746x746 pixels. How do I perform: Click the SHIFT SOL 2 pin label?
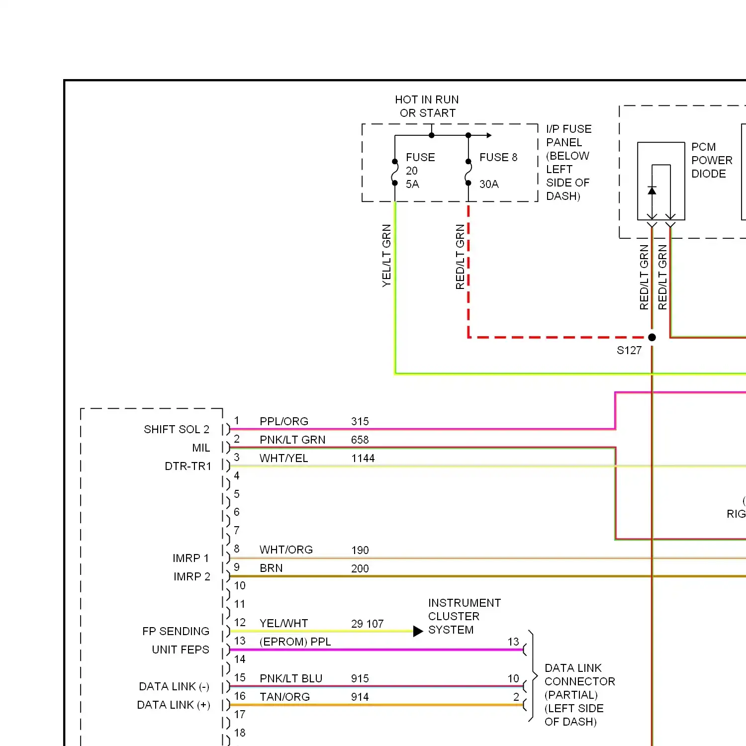pyautogui.click(x=177, y=429)
